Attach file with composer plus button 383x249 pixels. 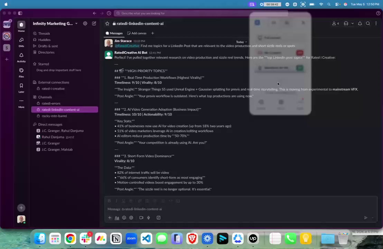click(x=110, y=218)
